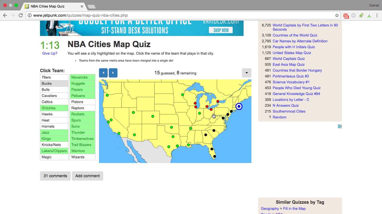Select the Raptors team
Screen dimensions: 382x214
(82, 108)
